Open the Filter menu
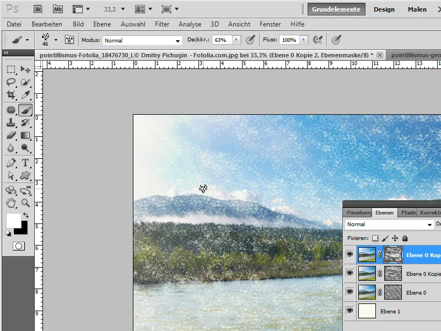This screenshot has height=331, width=441. pyautogui.click(x=162, y=24)
